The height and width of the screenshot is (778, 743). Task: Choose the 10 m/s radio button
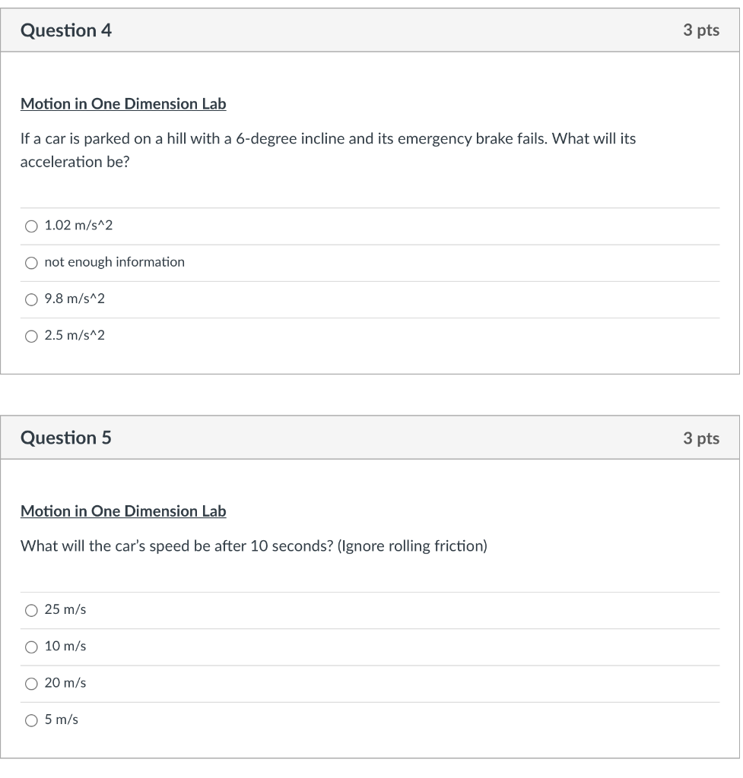(x=31, y=647)
